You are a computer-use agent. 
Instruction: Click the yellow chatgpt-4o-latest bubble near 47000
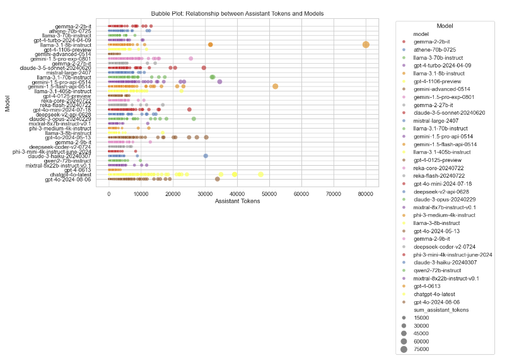point(260,175)
